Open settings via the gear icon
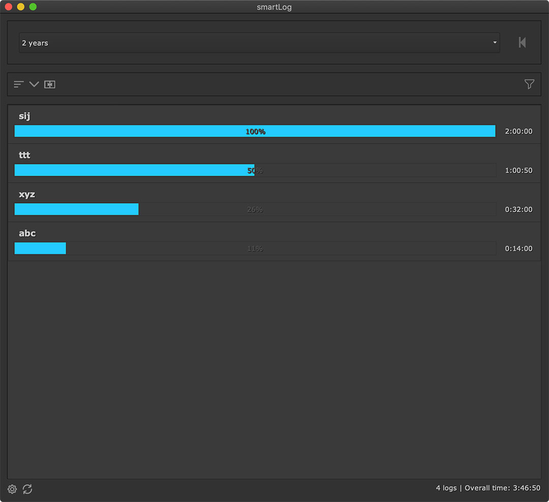549x502 pixels. pyautogui.click(x=12, y=489)
